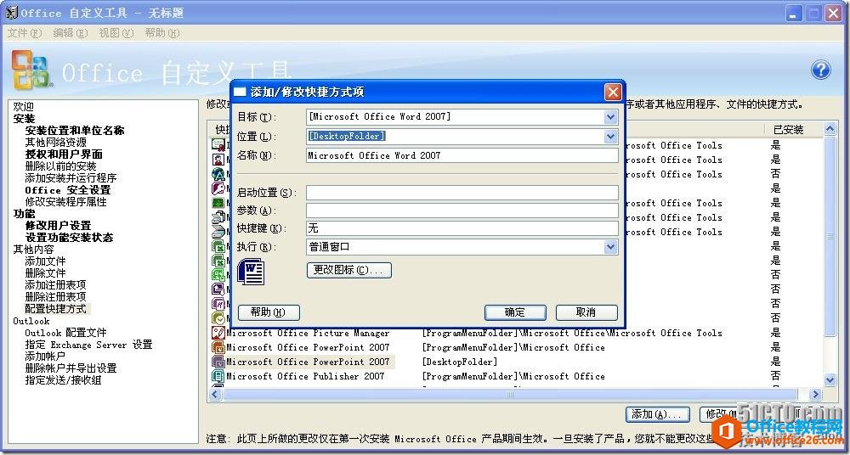Open the 帮助 menu in the menu bar

[162, 33]
